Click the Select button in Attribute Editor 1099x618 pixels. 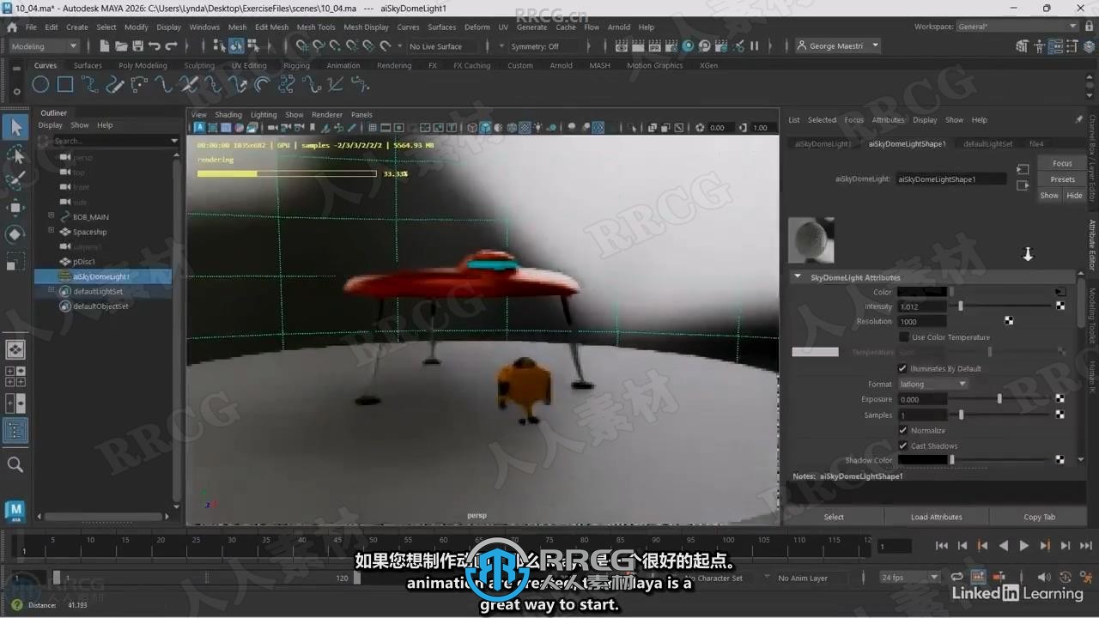click(x=834, y=517)
